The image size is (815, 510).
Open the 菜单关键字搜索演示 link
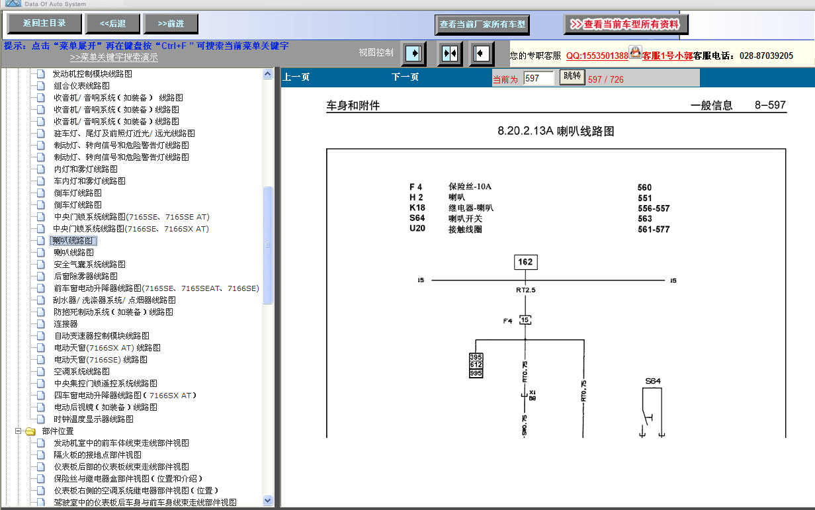coord(114,58)
